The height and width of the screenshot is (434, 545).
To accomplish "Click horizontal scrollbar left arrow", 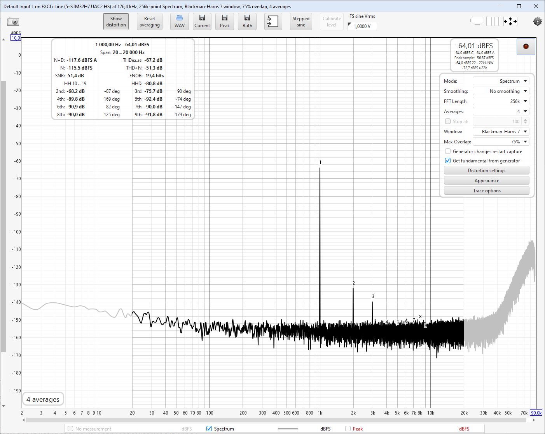I will tap(24, 420).
